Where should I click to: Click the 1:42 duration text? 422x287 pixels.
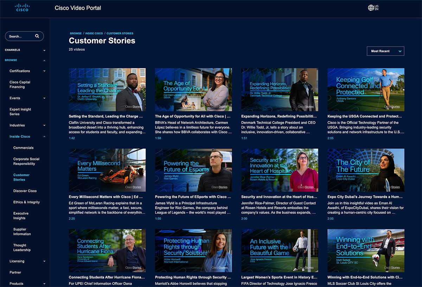pyautogui.click(x=72, y=138)
